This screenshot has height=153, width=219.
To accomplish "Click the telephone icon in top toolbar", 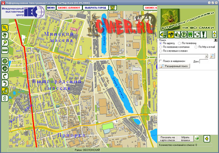I will 113,8.
